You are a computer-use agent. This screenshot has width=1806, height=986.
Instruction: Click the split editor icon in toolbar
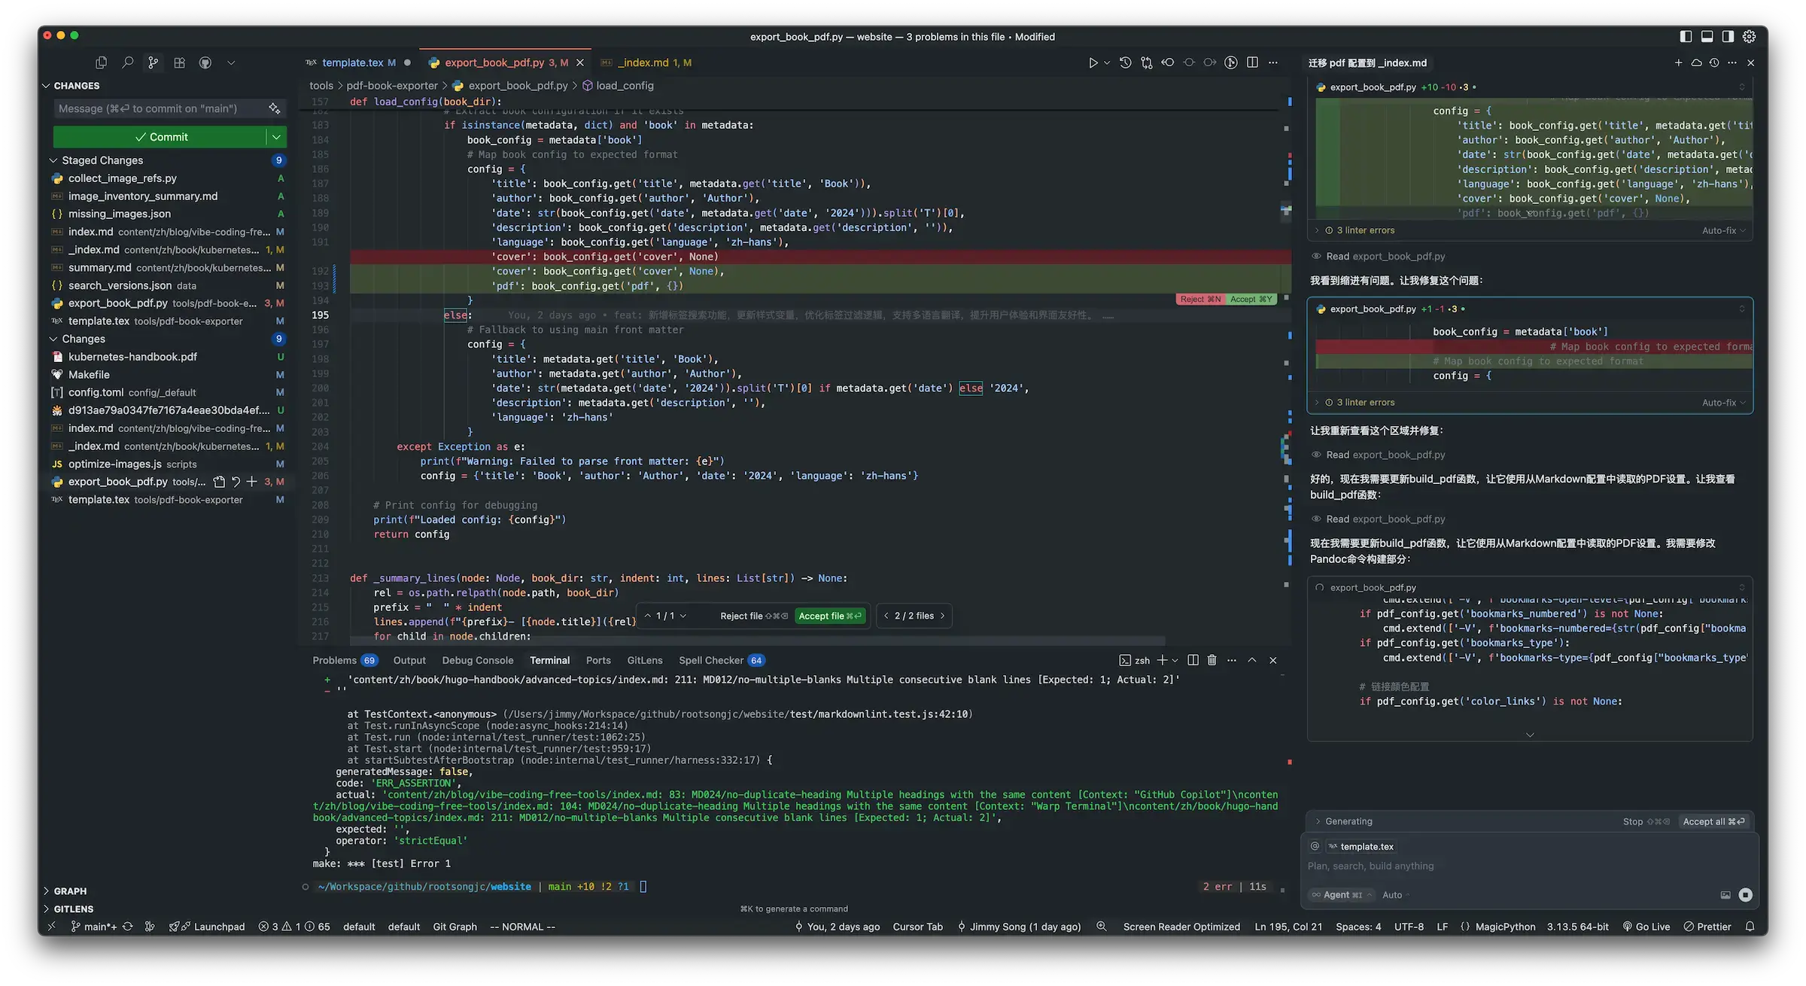(x=1252, y=62)
